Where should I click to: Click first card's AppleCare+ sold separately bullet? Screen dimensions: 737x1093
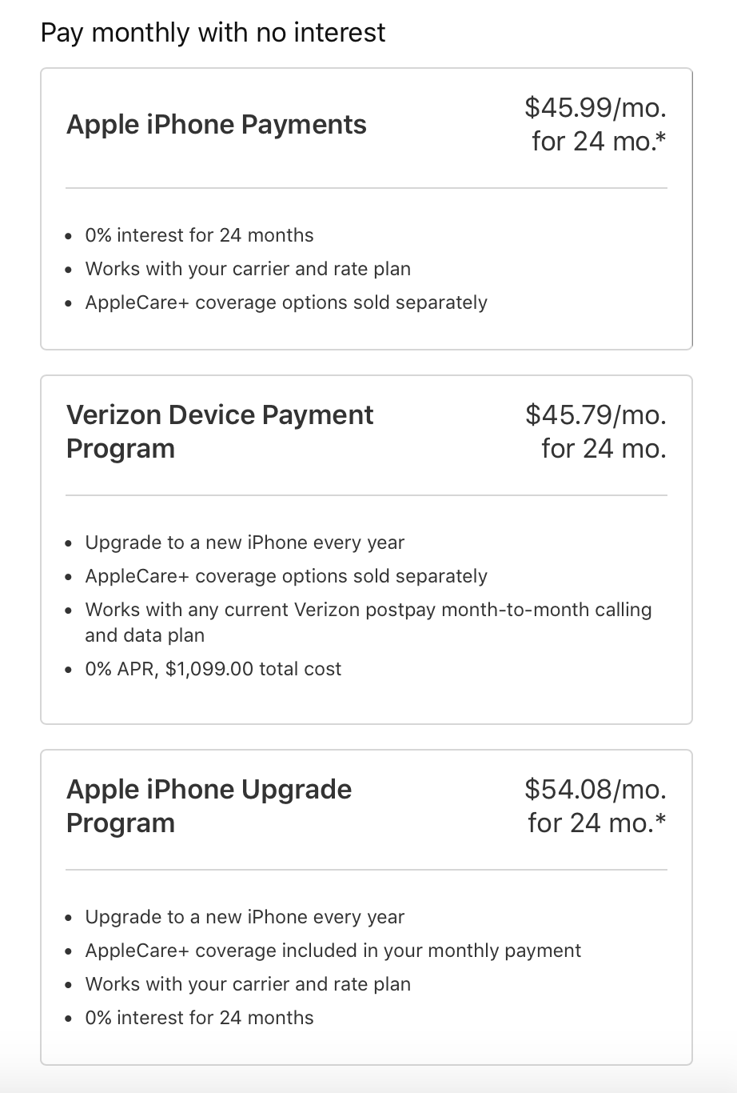pyautogui.click(x=286, y=302)
